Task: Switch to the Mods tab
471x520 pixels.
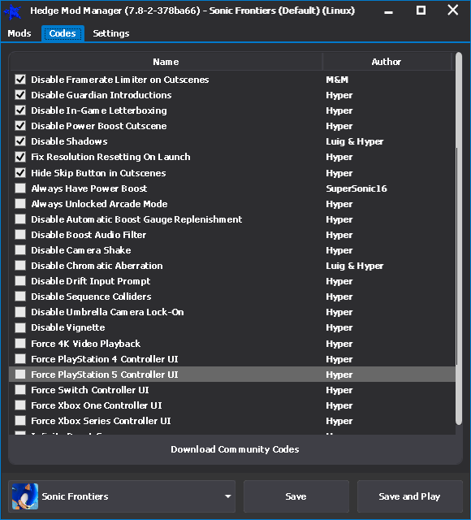Action: pos(19,33)
